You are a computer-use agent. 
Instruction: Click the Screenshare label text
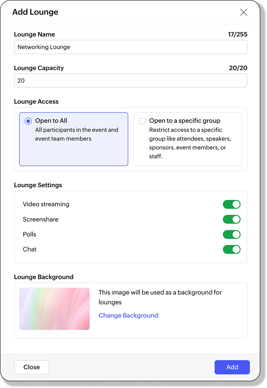[x=41, y=219]
